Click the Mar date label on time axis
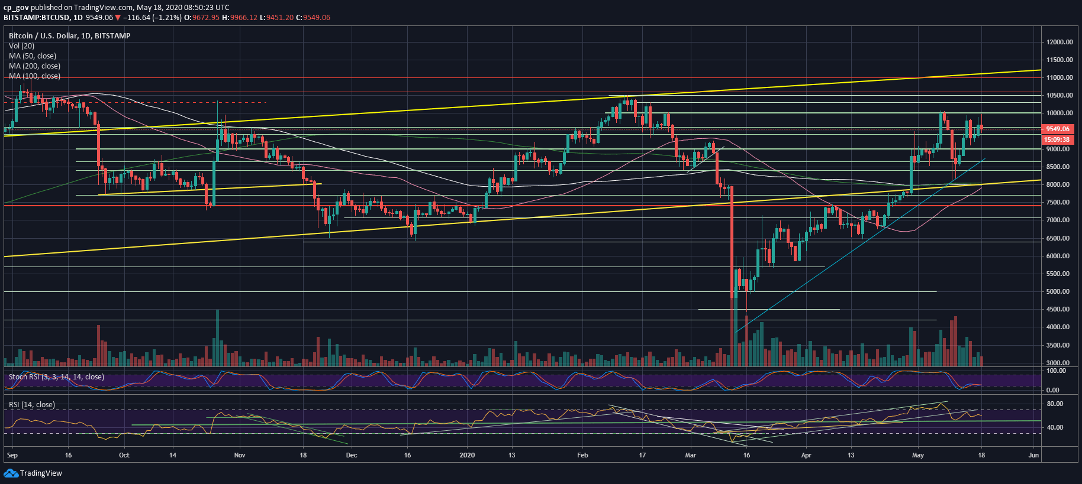This screenshot has height=484, width=1082. [690, 455]
